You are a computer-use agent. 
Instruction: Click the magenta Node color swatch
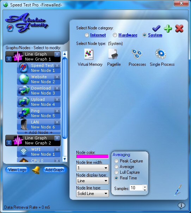pos(92,156)
